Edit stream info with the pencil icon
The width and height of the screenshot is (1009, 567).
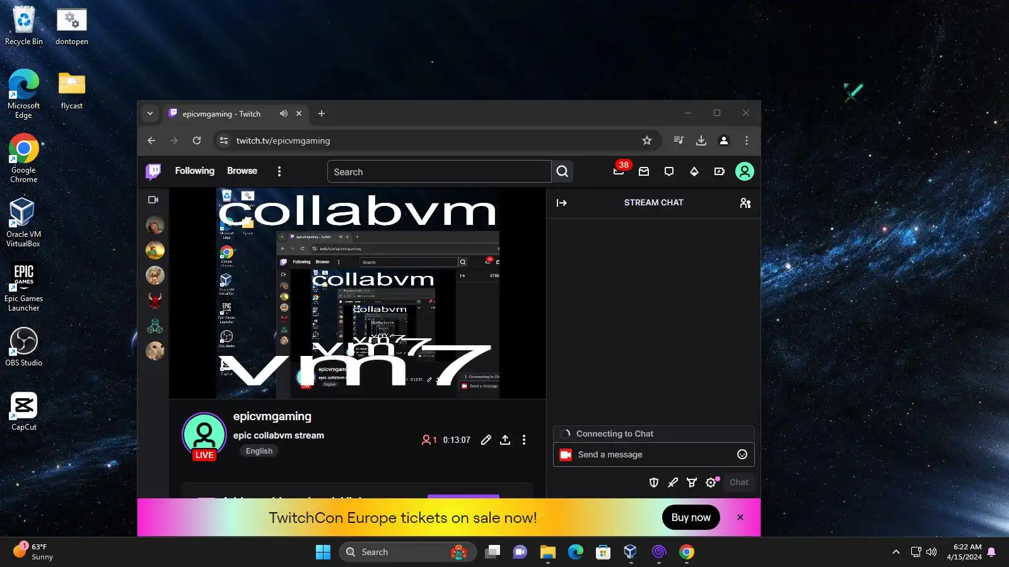pos(486,440)
